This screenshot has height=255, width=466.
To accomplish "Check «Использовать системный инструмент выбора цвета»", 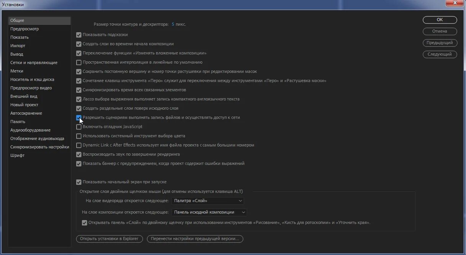I will click(79, 136).
